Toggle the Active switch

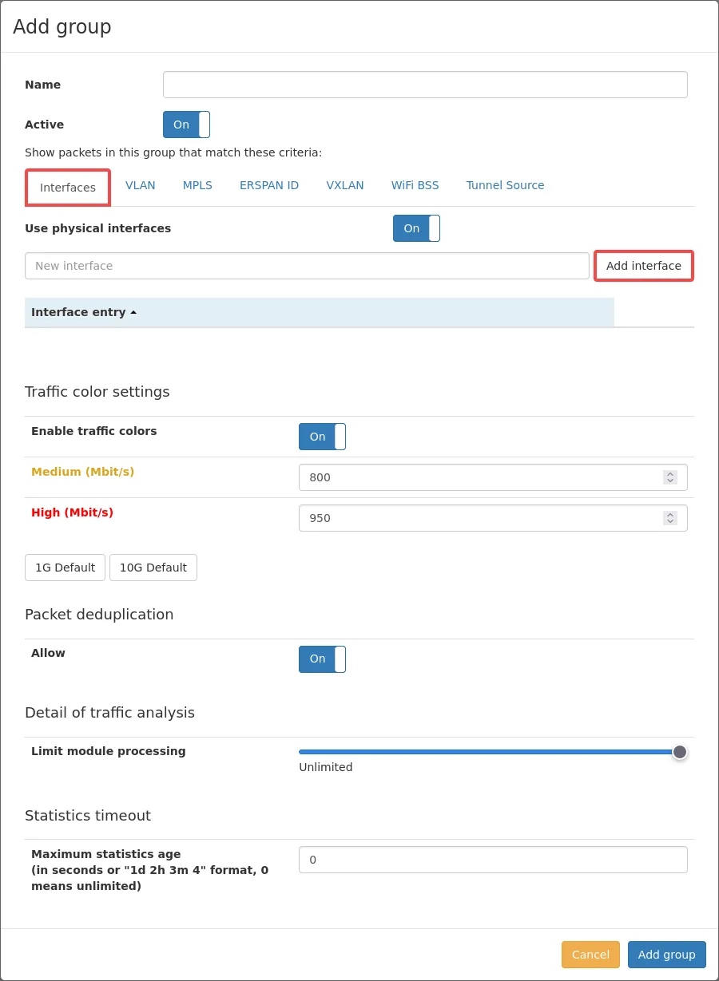[x=186, y=125]
